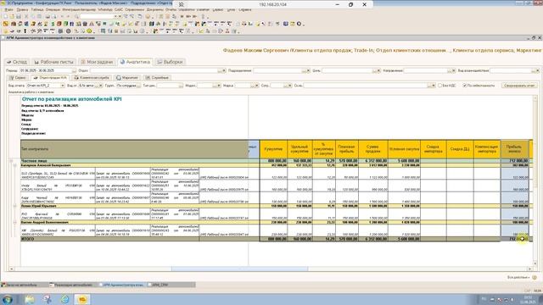Click the Скидка ДЦ column header
The image size is (543, 305).
[460, 149]
